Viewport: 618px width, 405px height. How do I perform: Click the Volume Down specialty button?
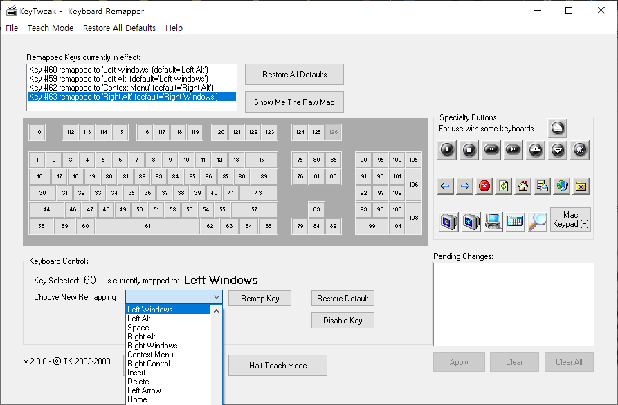(x=557, y=150)
